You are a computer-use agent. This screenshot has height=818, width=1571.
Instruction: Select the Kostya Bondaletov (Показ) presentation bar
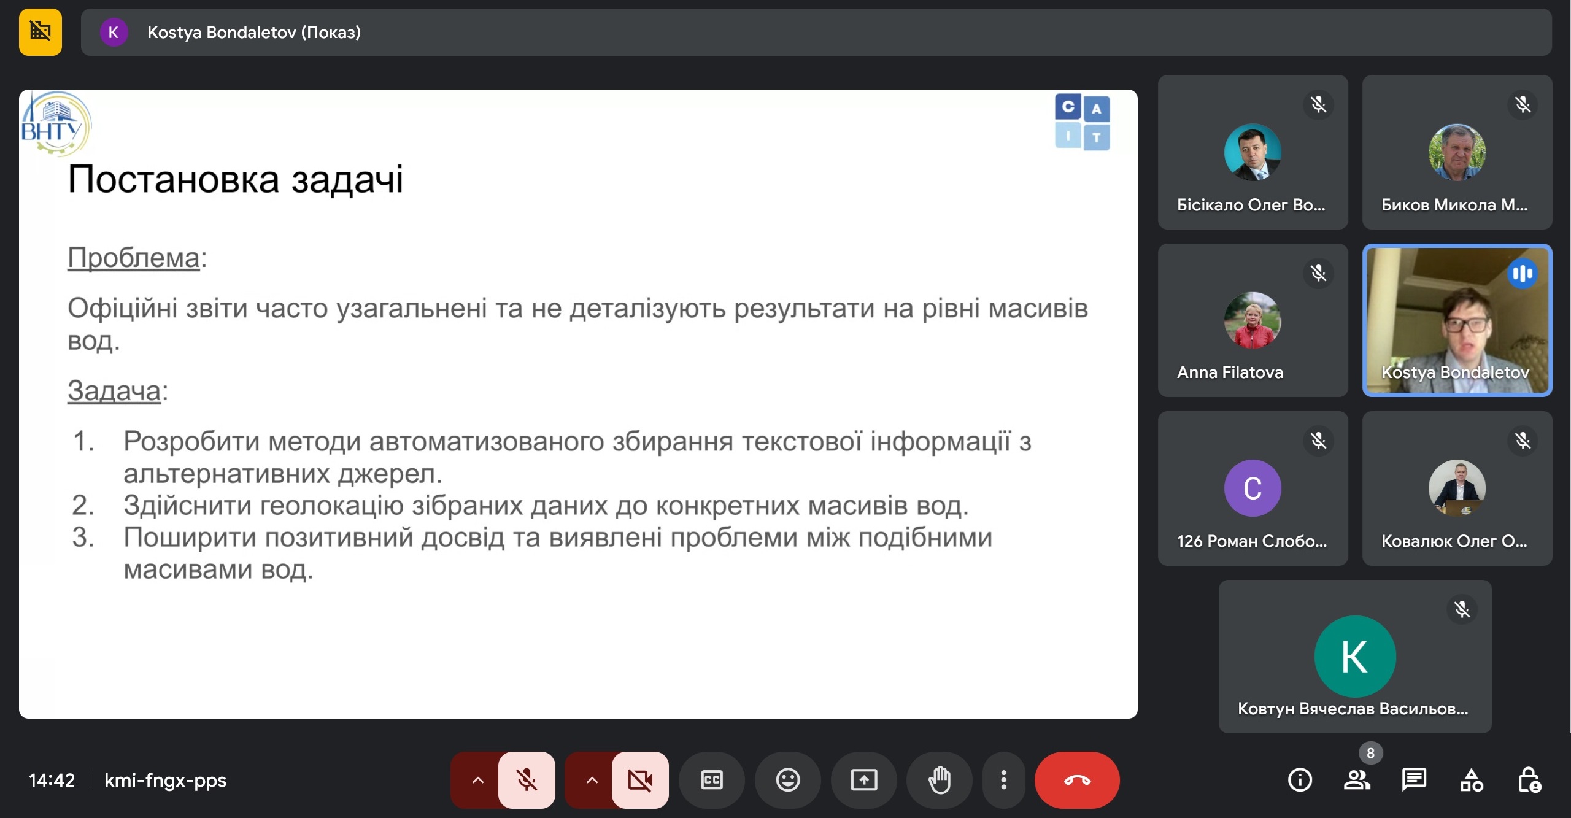(816, 32)
